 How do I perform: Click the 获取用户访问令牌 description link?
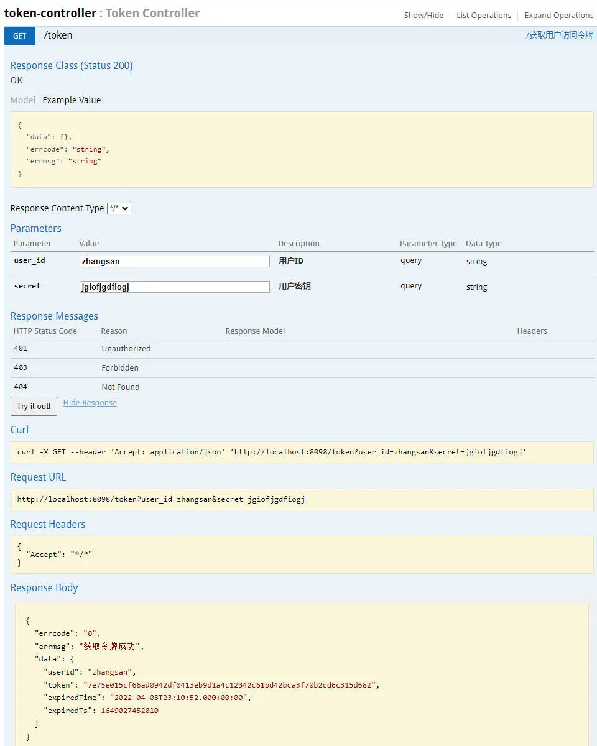(x=560, y=35)
